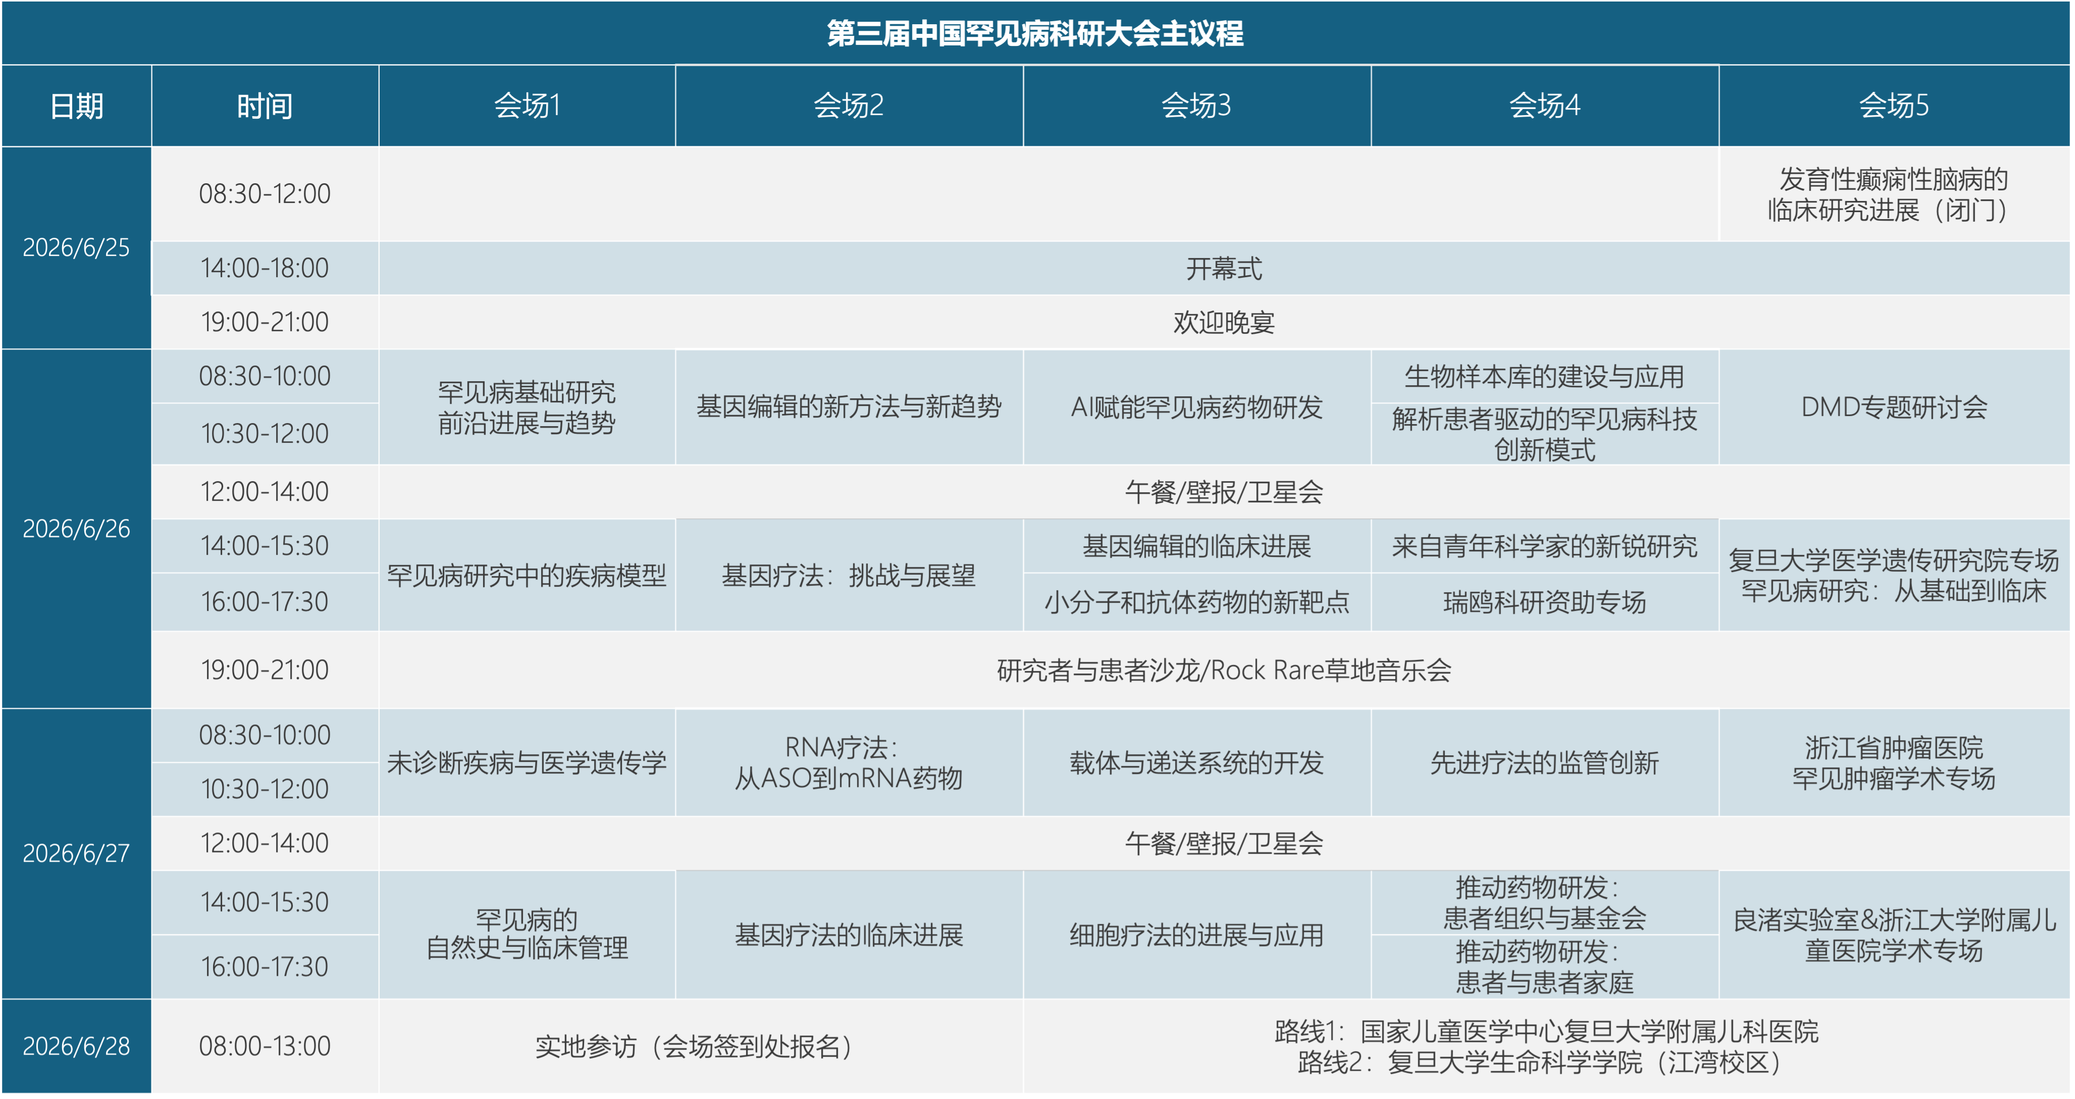Select the 未诊断疾病与医学遗传学 session
The image size is (2075, 1099).
[x=527, y=762]
